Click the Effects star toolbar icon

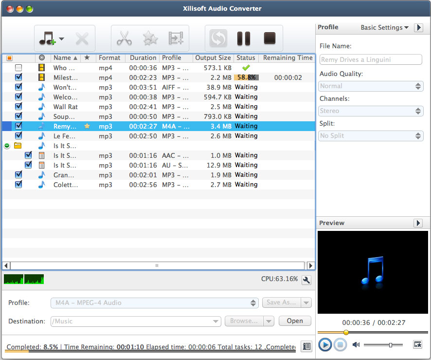(150, 38)
